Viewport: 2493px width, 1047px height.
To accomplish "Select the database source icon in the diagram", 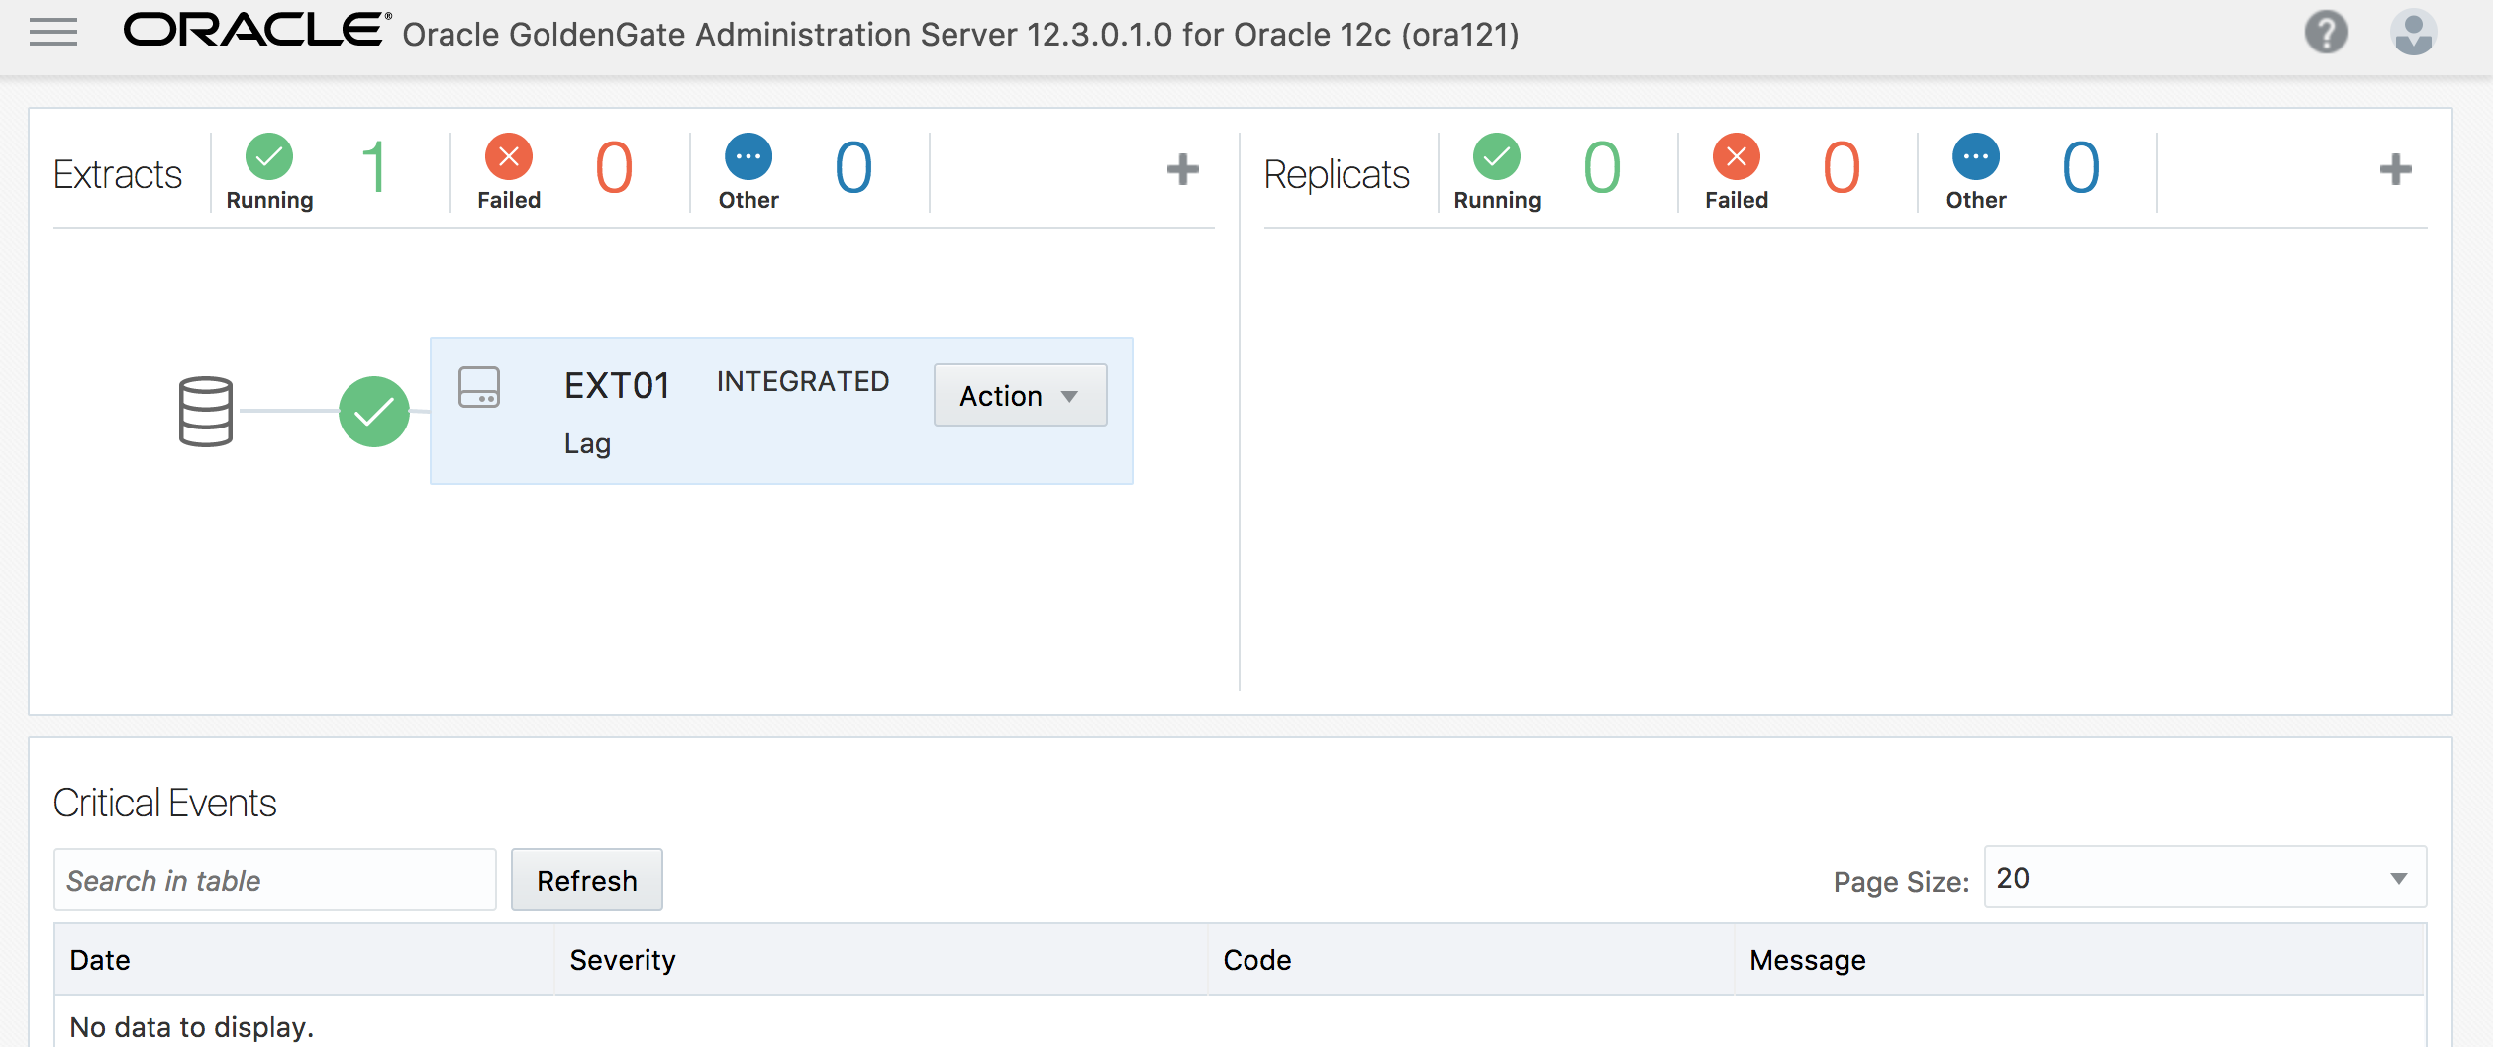I will pyautogui.click(x=204, y=412).
